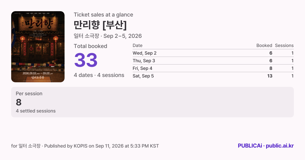305x160 pixels.
Task: Click the 'Ticket sales at a glance' heading
Action: (x=103, y=15)
